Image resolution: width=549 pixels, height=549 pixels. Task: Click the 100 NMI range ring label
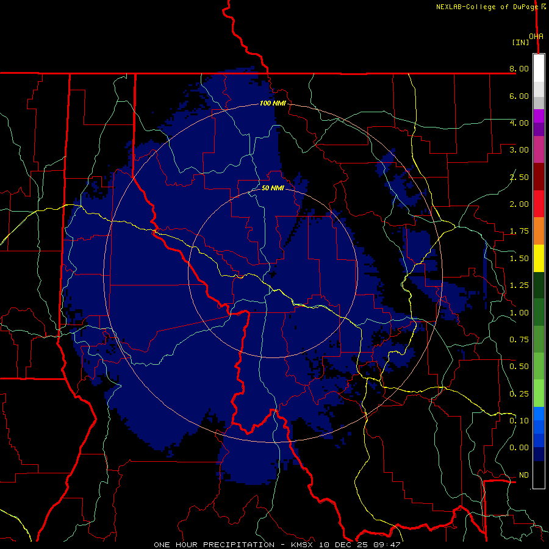click(x=273, y=103)
